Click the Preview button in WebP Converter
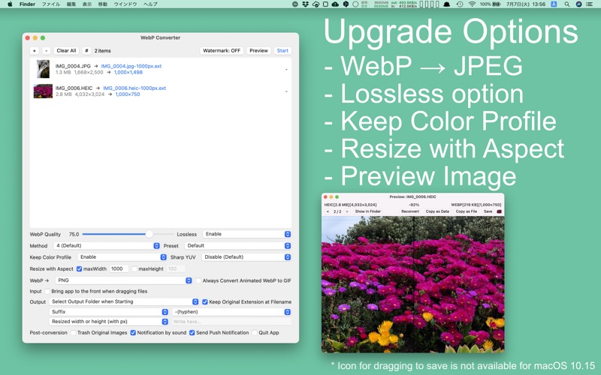Screen dimensions: 601x375 tap(258, 50)
